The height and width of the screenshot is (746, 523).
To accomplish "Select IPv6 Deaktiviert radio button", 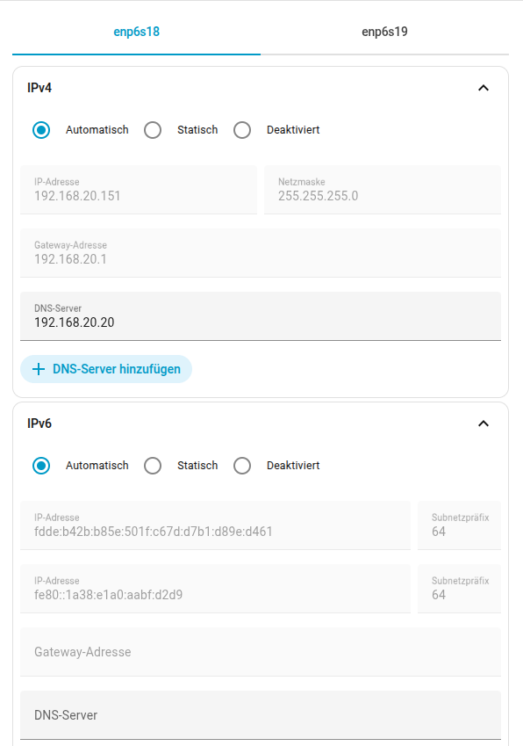I will pos(242,466).
